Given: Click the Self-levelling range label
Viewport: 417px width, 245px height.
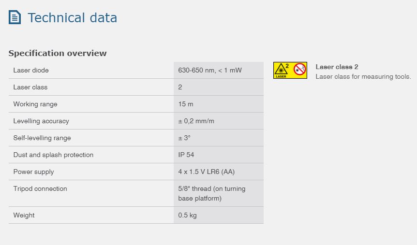Looking at the screenshot, I should (x=42, y=138).
